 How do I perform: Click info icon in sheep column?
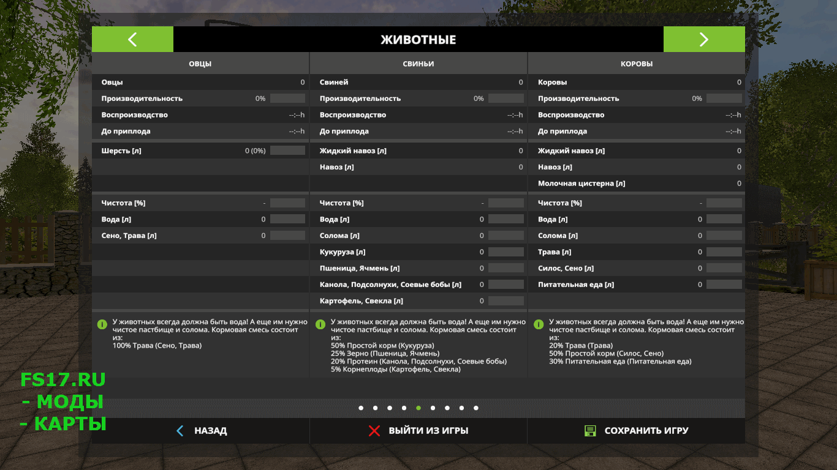[x=102, y=324]
